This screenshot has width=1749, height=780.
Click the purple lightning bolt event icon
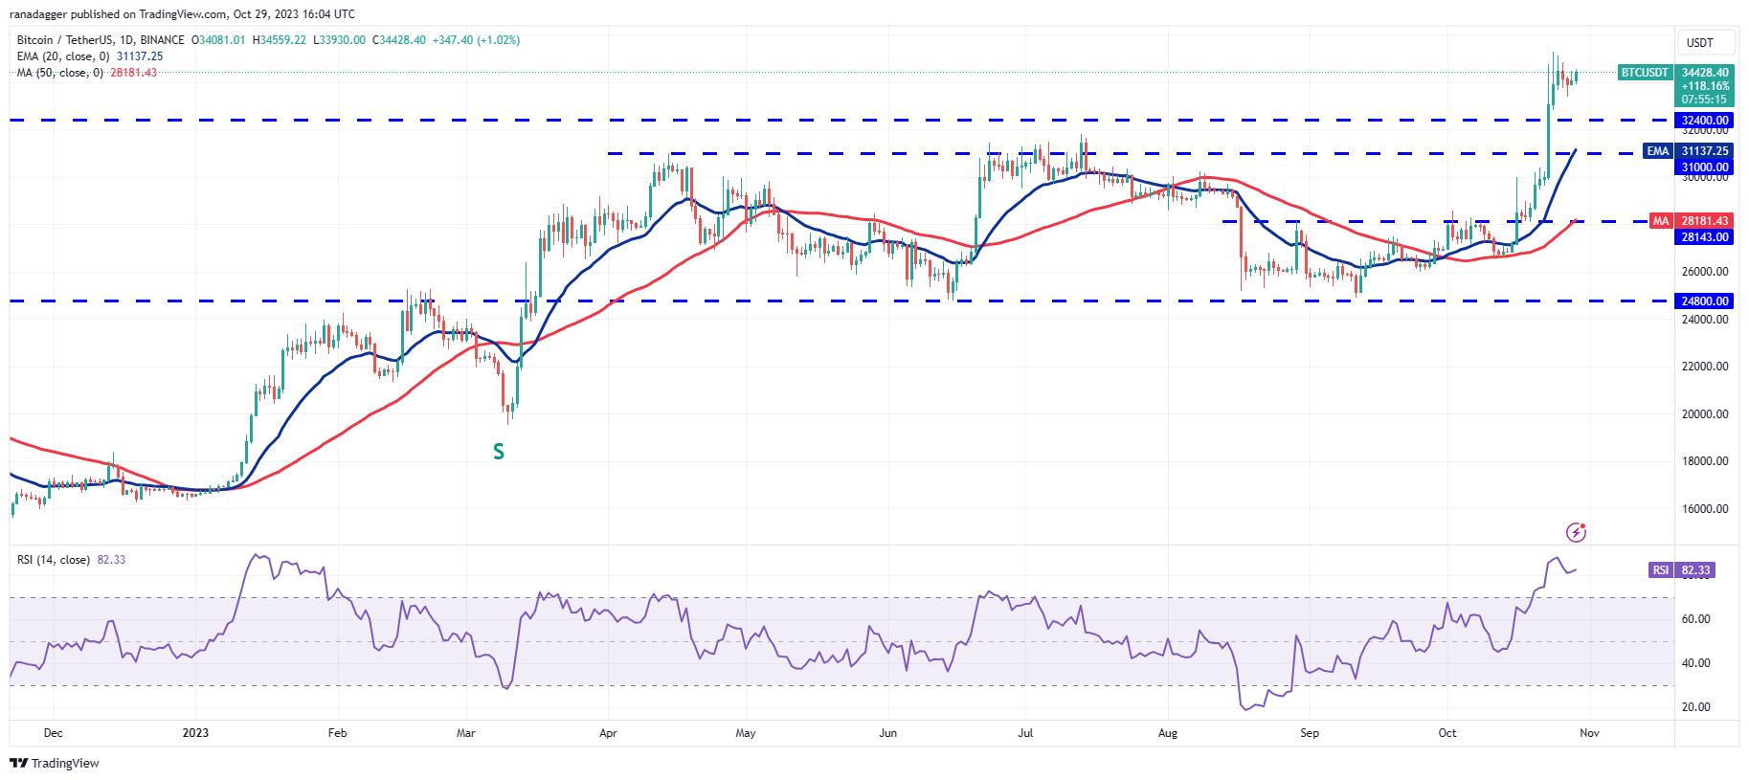[x=1575, y=532]
